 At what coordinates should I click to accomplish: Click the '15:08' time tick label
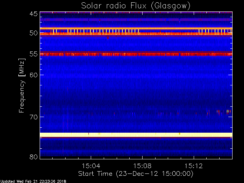[142, 166]
